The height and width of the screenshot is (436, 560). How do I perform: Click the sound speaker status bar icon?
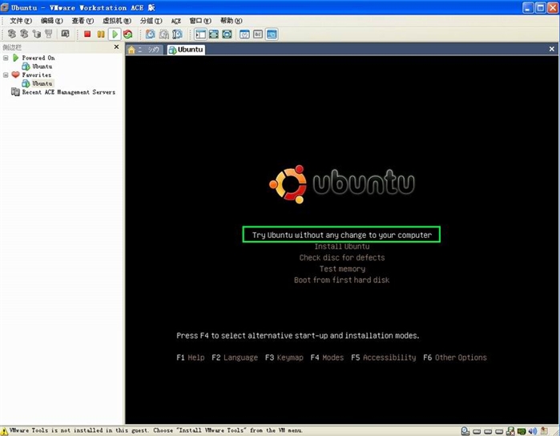coord(533,431)
